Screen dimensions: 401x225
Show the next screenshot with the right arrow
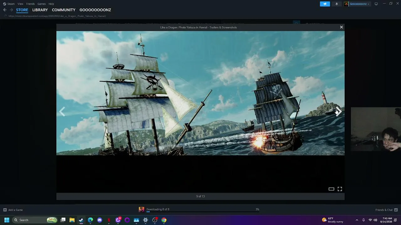click(339, 112)
